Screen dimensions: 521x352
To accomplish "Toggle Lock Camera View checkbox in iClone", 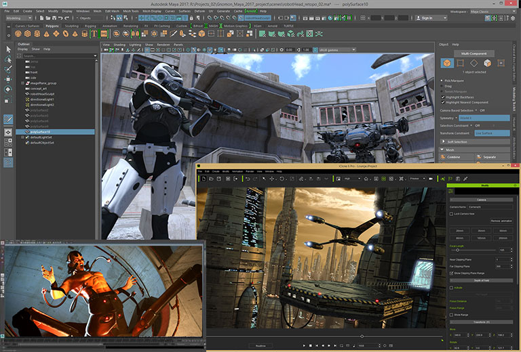I will click(x=451, y=214).
